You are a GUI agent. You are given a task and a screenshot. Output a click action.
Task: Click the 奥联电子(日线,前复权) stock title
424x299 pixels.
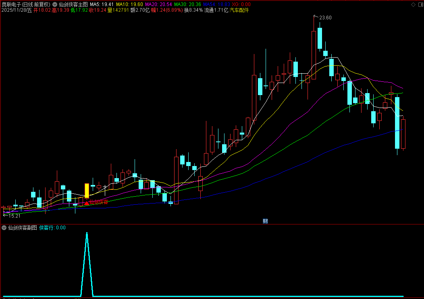[26, 4]
